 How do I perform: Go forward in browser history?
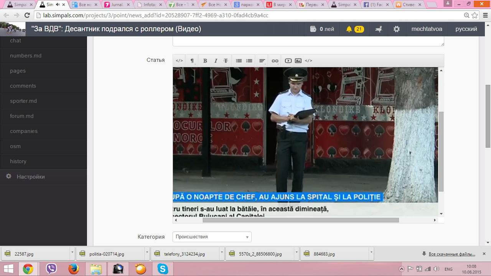coord(16,15)
